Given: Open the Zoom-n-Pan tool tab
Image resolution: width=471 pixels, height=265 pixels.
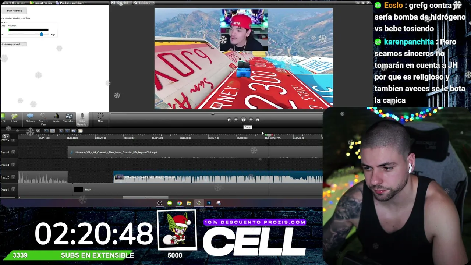Looking at the screenshot, I should (43, 119).
